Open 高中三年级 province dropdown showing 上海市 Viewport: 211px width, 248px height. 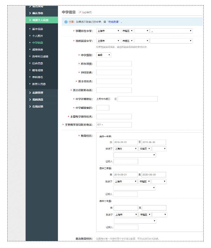pyautogui.click(x=126, y=215)
